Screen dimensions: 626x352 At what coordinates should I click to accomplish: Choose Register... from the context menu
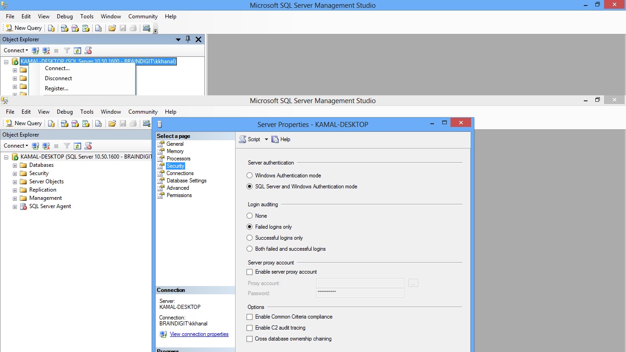[57, 88]
